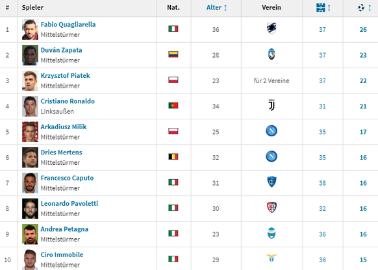The width and height of the screenshot is (378, 270).
Task: Click Andrea Petagna's portrait thumbnail
Action: (30, 234)
